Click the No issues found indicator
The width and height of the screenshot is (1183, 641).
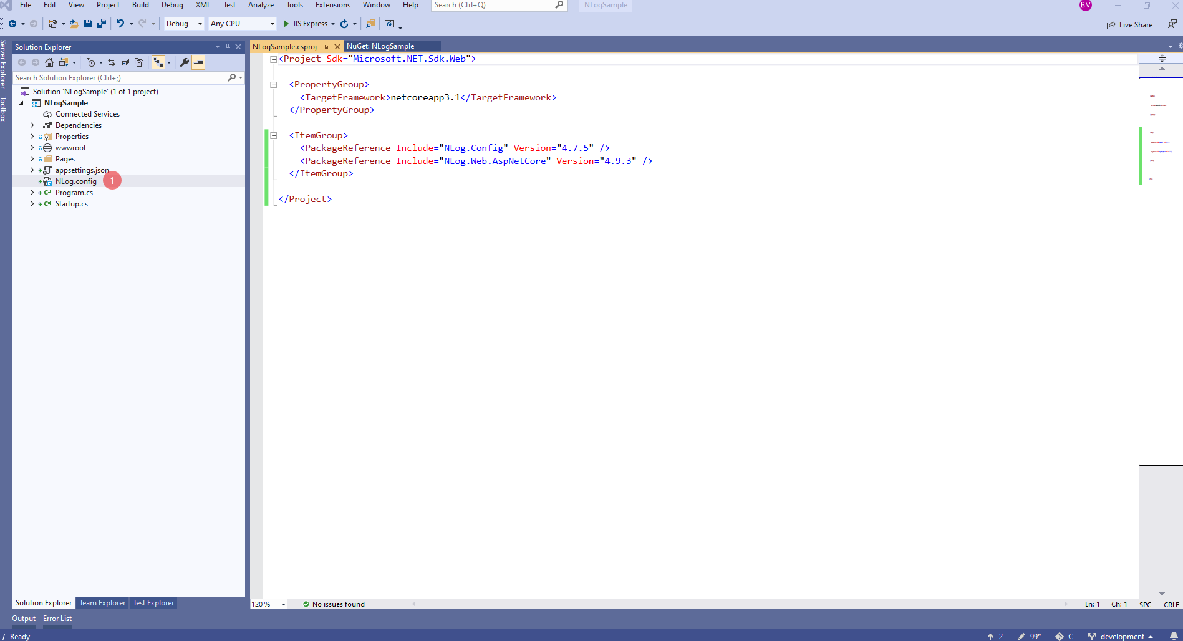334,604
